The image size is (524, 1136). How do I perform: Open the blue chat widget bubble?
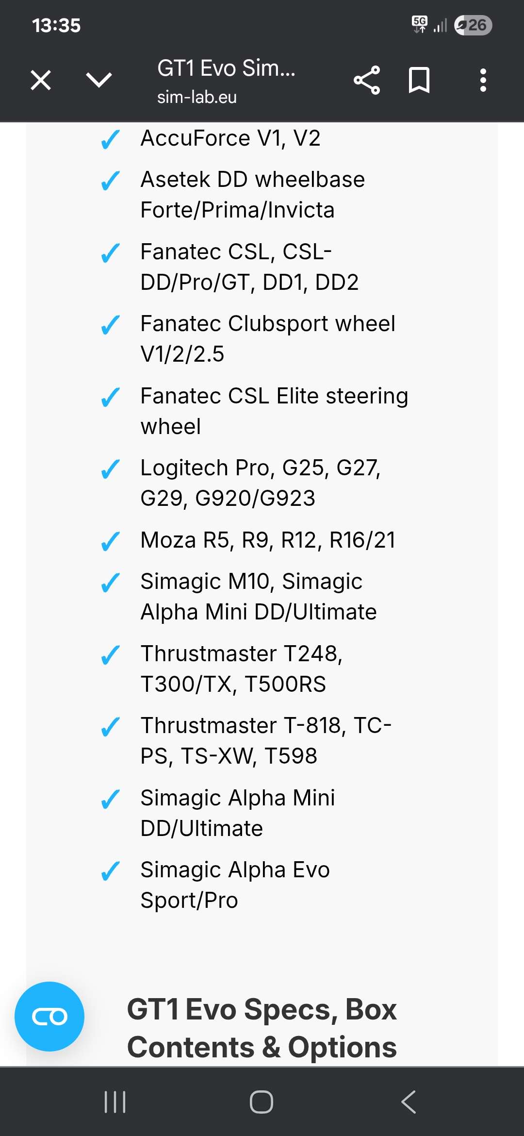point(49,1016)
